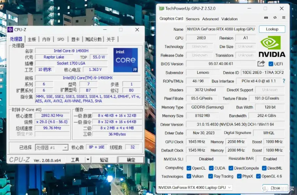Viewport: 297px width, 195px height.
Task: Toggle the CUDA checkbox
Action: coord(211,168)
